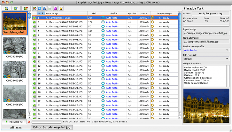Click the Input image path field
The image size is (232, 132).
(206, 33)
